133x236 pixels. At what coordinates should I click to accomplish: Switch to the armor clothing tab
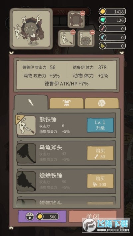pos(66,103)
